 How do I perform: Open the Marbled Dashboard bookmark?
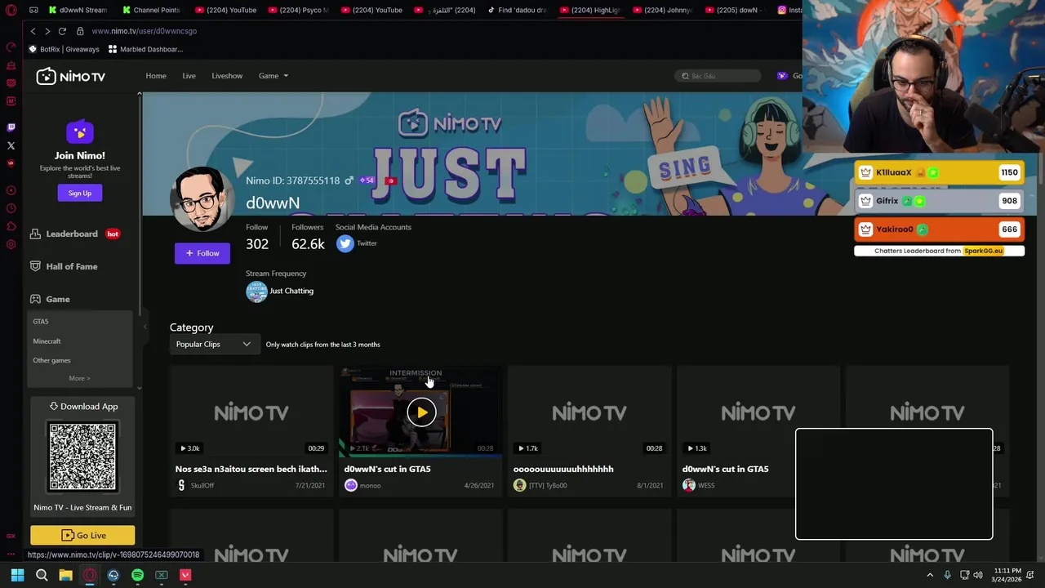coord(145,49)
